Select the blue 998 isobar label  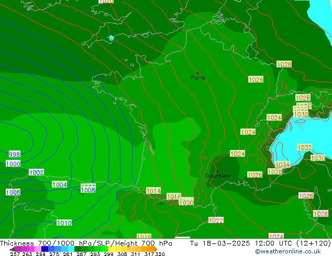pyautogui.click(x=14, y=154)
